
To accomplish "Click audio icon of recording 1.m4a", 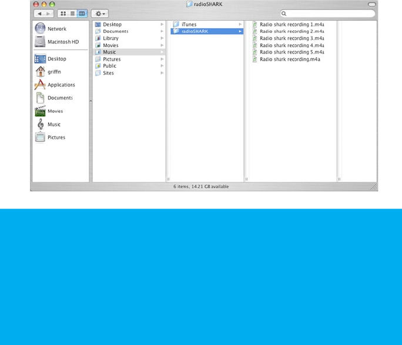I will tap(254, 24).
